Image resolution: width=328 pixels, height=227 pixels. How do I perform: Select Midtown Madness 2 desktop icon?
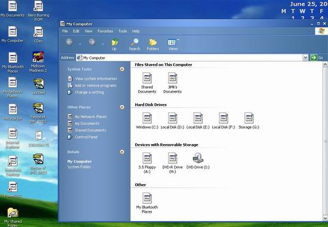[x=38, y=62]
